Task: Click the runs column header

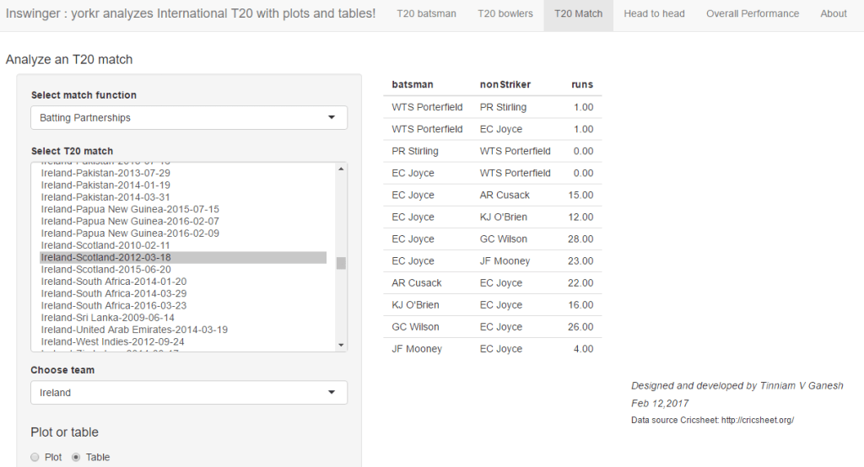Action: point(581,84)
